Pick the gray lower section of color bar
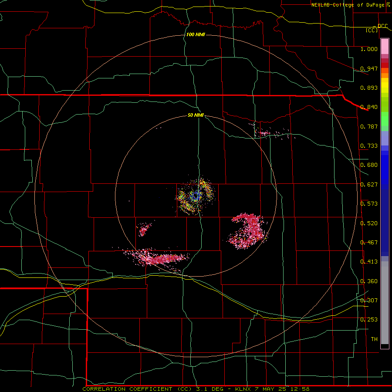 click(x=385, y=303)
